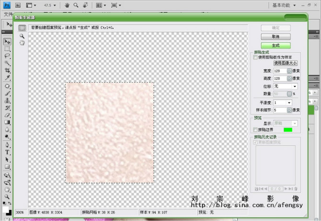Select the Pen tool
This screenshot has height=221, width=321.
7,145
